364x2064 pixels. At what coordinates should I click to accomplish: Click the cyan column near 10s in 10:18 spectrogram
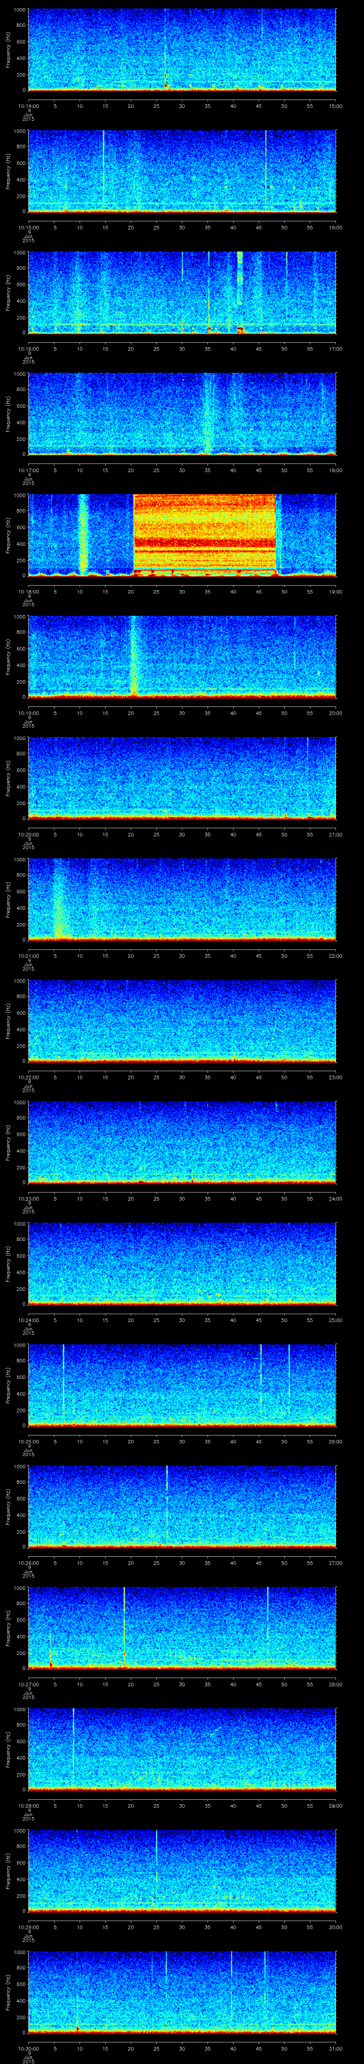pos(83,534)
